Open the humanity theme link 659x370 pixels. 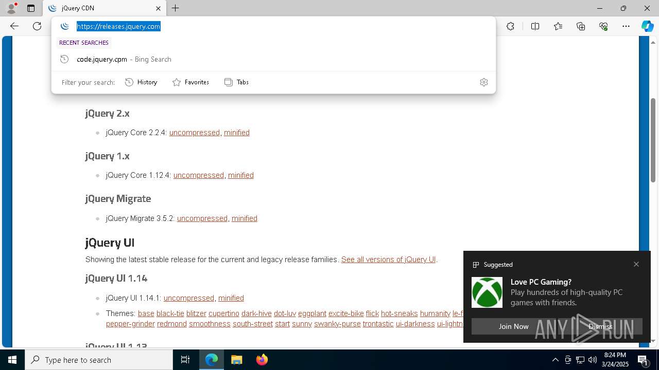point(435,313)
